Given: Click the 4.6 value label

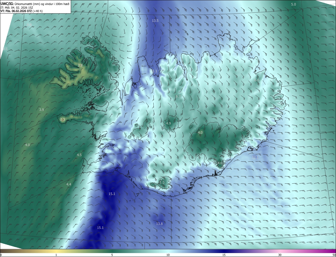Looking at the screenshot, I should pos(220,163).
